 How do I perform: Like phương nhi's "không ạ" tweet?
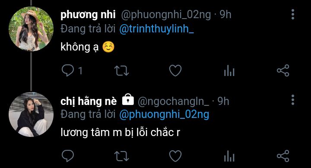[x=175, y=70]
